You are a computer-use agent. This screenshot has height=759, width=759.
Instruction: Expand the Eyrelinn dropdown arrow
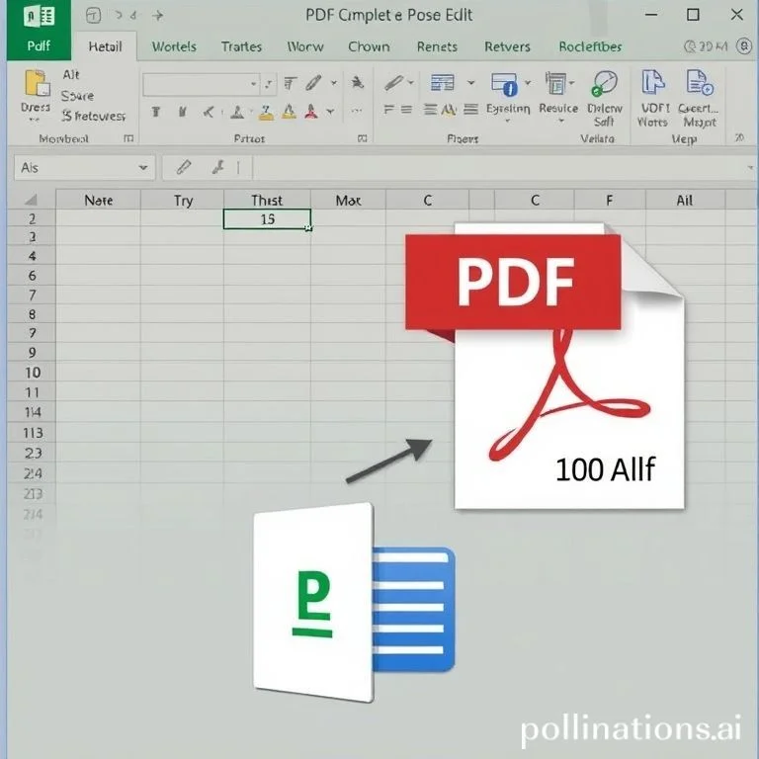click(528, 83)
